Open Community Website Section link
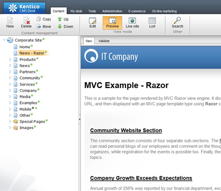The width and height of the screenshot is (221, 191). coord(126,130)
